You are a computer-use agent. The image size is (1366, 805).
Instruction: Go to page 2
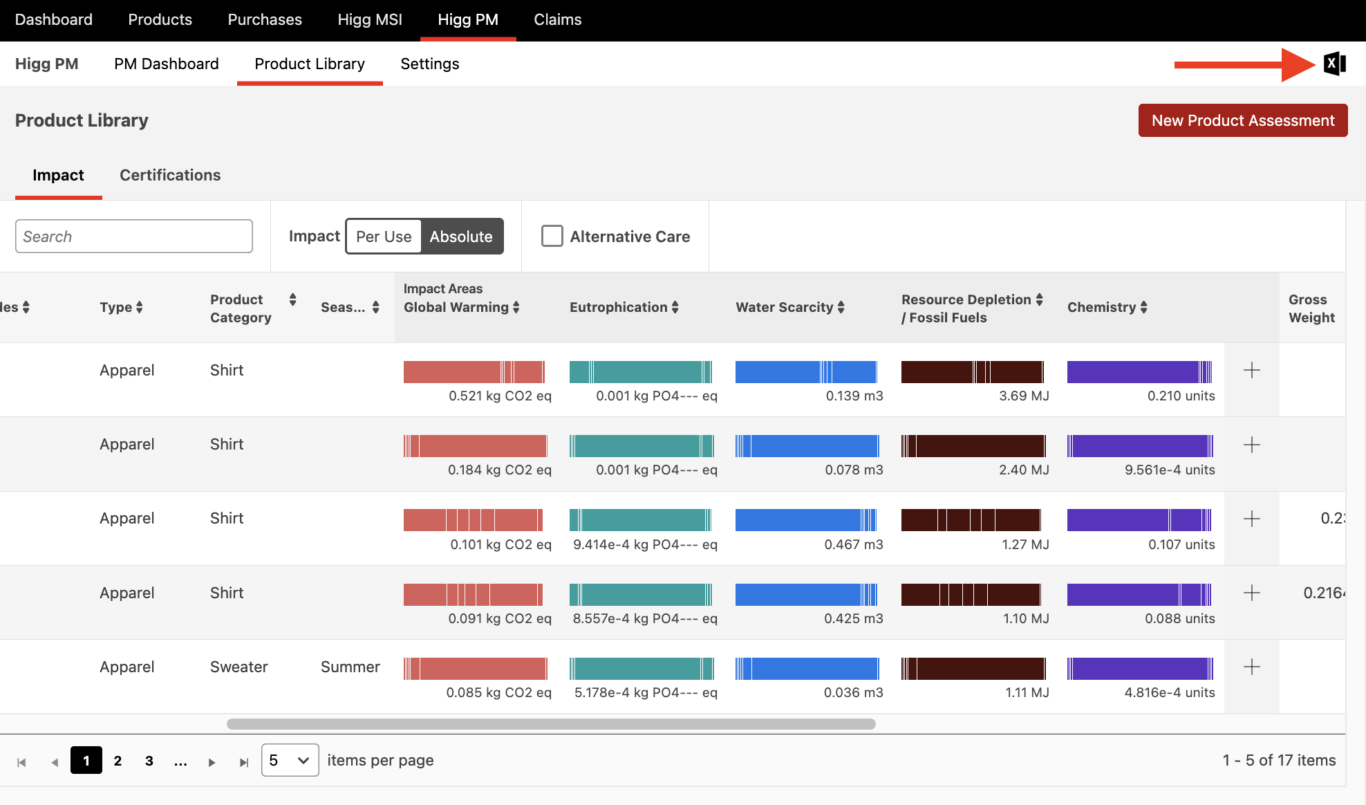118,761
